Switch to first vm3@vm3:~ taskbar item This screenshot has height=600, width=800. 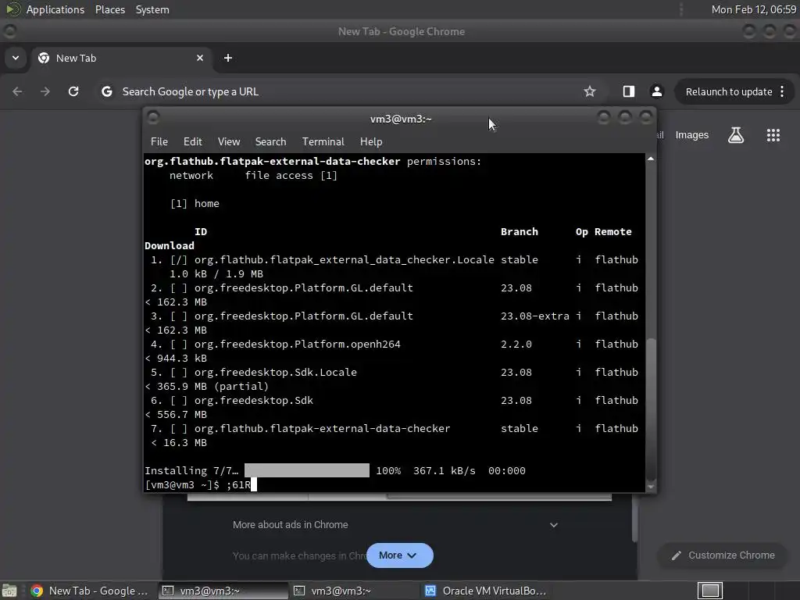221,591
